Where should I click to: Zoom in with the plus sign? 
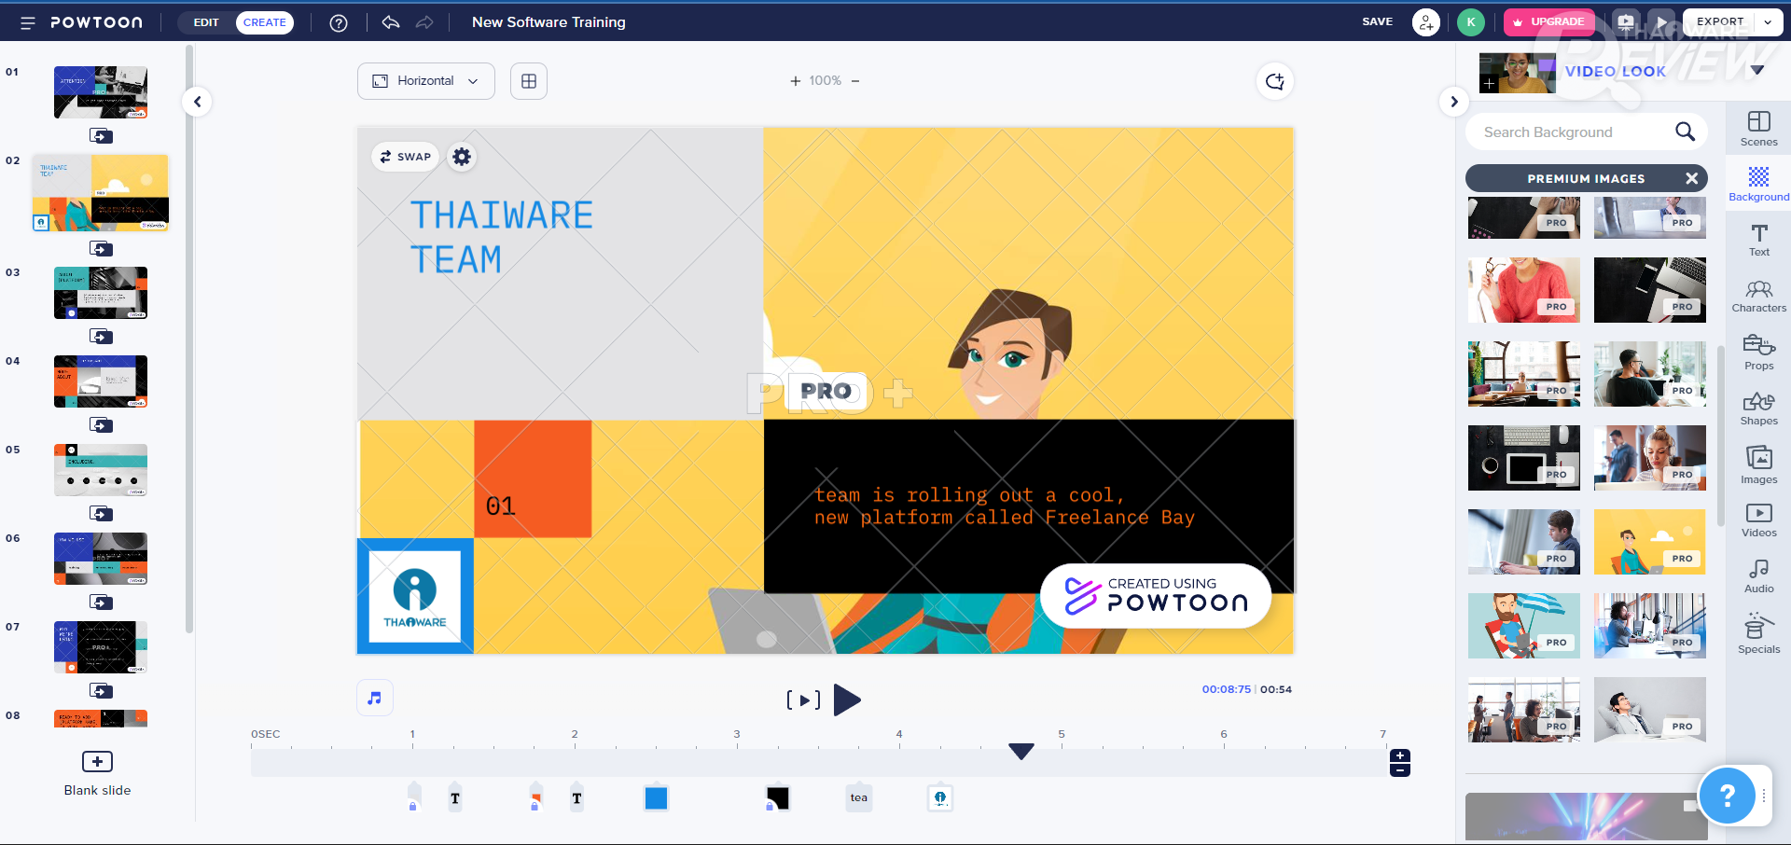795,81
